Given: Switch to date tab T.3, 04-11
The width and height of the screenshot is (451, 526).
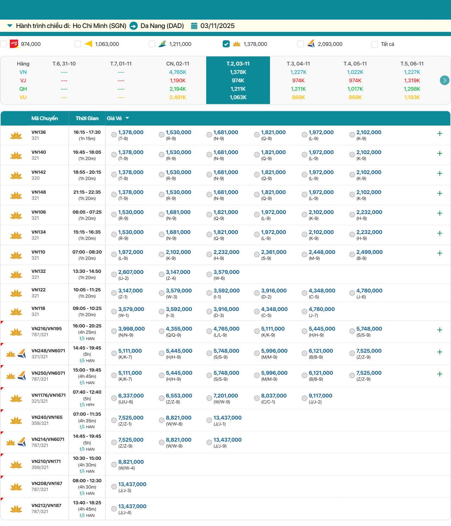Looking at the screenshot, I should (x=298, y=80).
